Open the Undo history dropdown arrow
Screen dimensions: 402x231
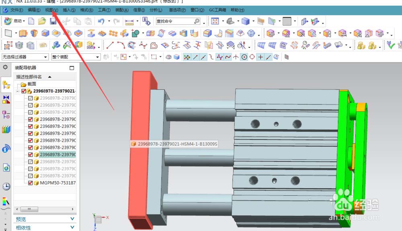point(109,21)
